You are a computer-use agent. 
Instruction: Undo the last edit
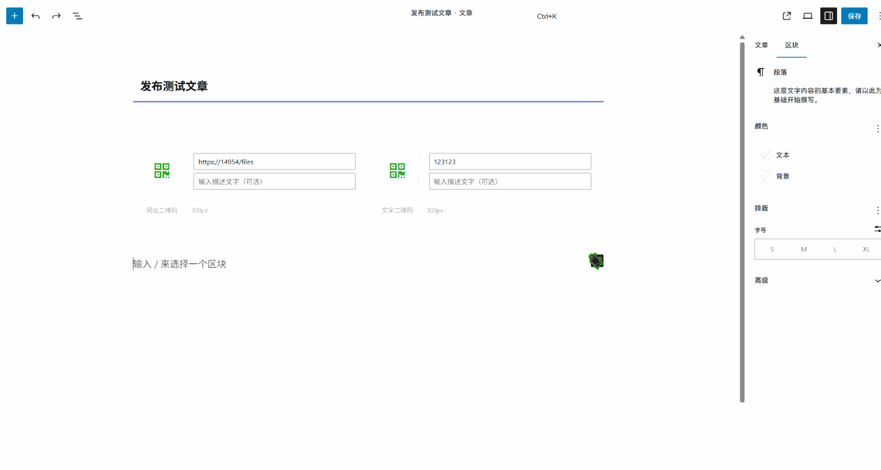[x=36, y=16]
